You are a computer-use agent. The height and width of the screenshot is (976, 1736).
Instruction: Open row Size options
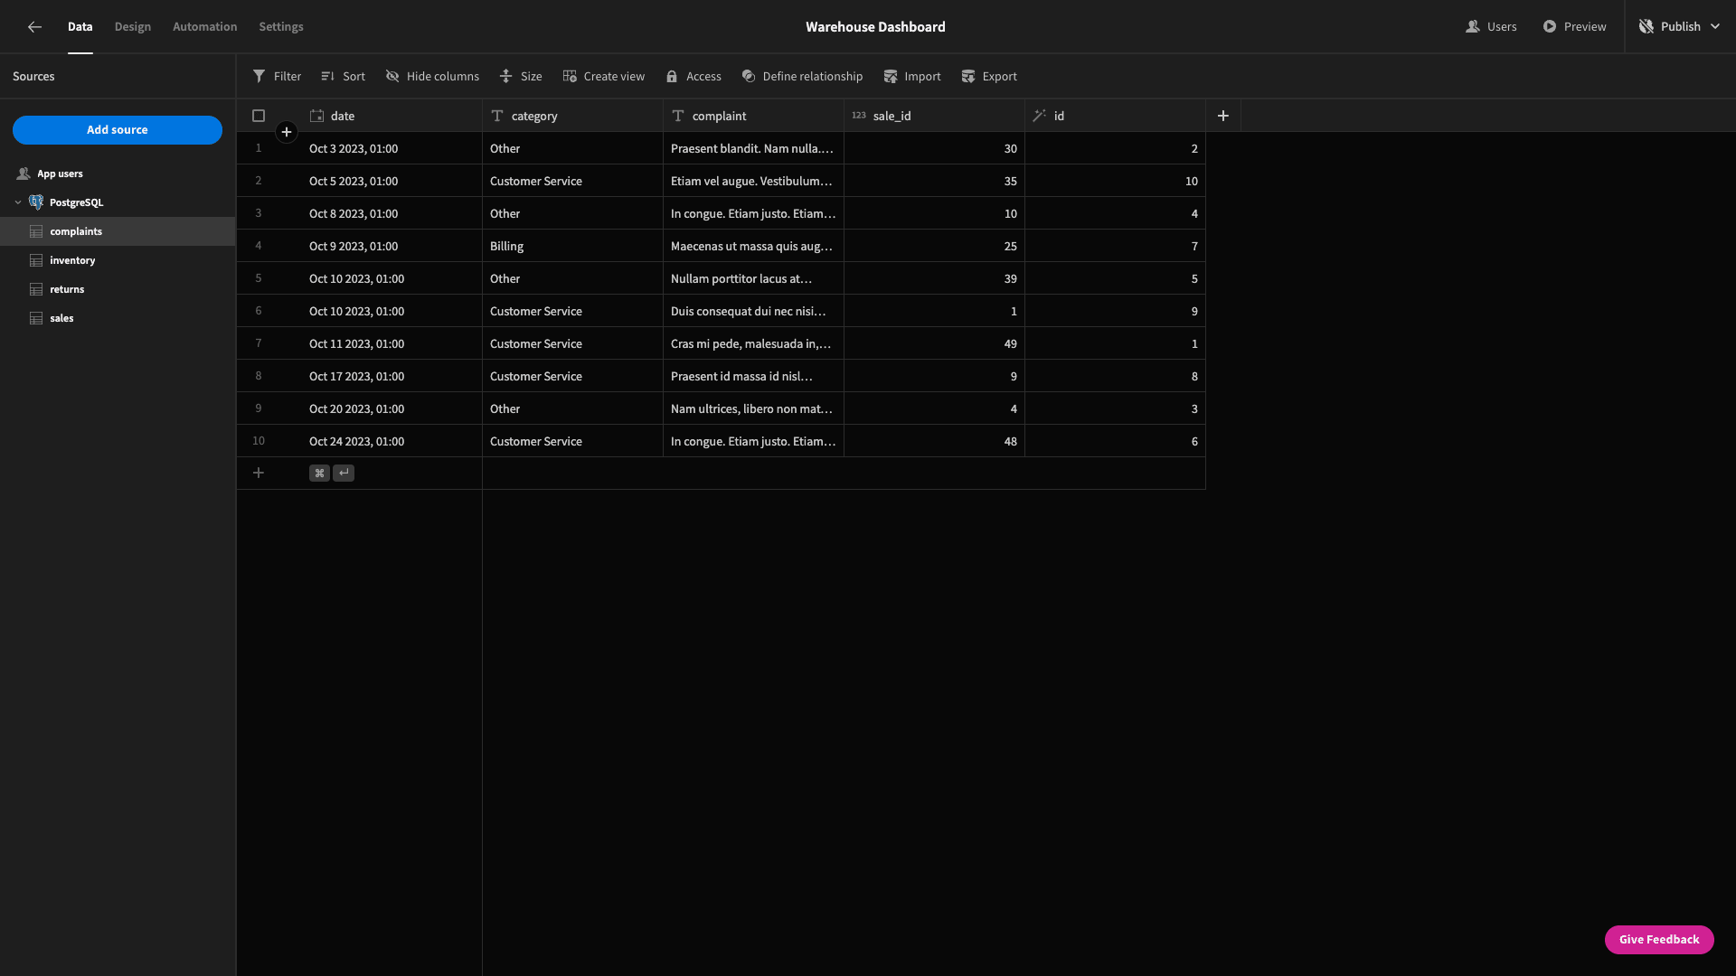tap(521, 77)
